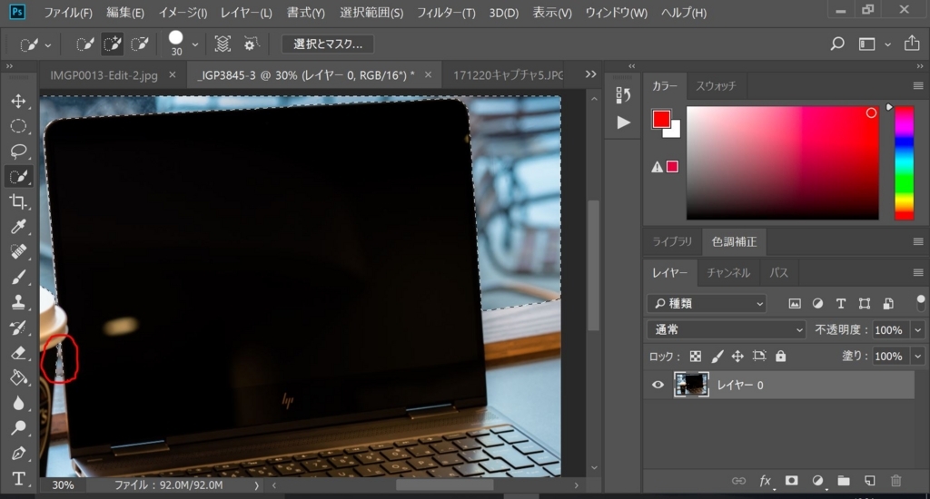Toggle prevent artboard auto-nesting lock
The width and height of the screenshot is (930, 499).
point(759,357)
